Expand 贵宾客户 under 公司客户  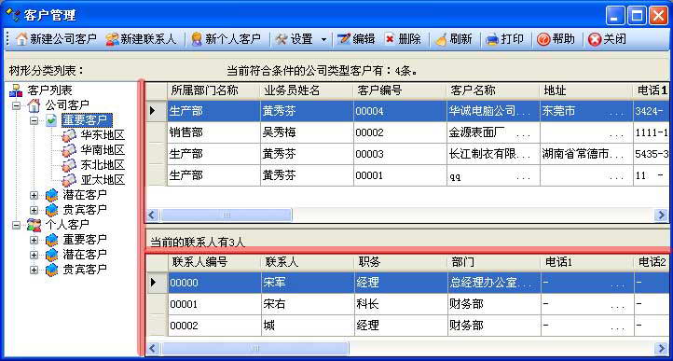click(x=34, y=210)
